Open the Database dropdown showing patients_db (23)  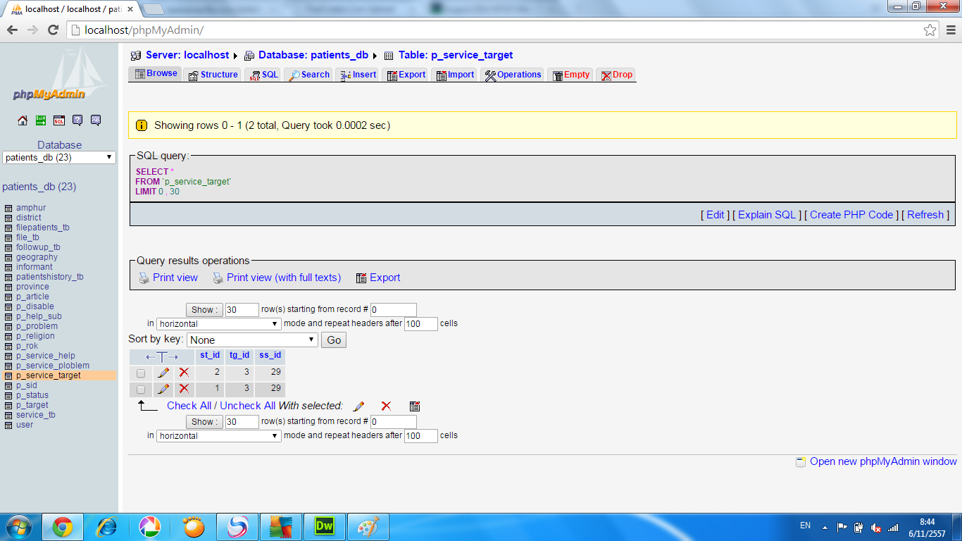tap(59, 158)
